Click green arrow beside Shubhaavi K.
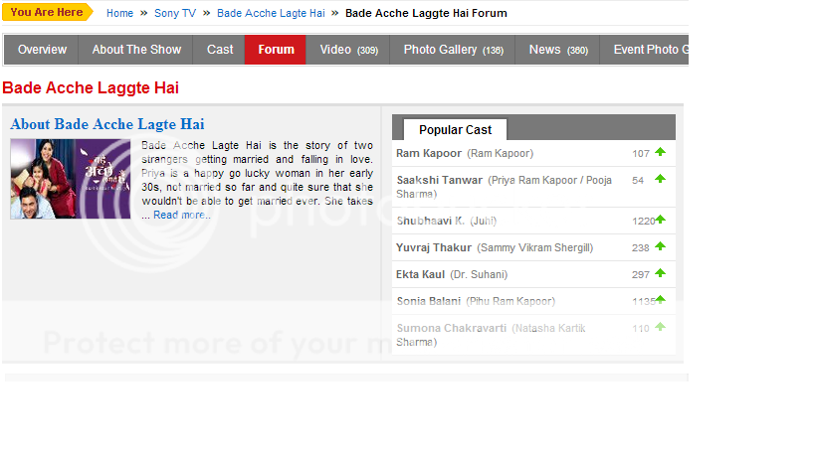The width and height of the screenshot is (815, 457). click(660, 221)
